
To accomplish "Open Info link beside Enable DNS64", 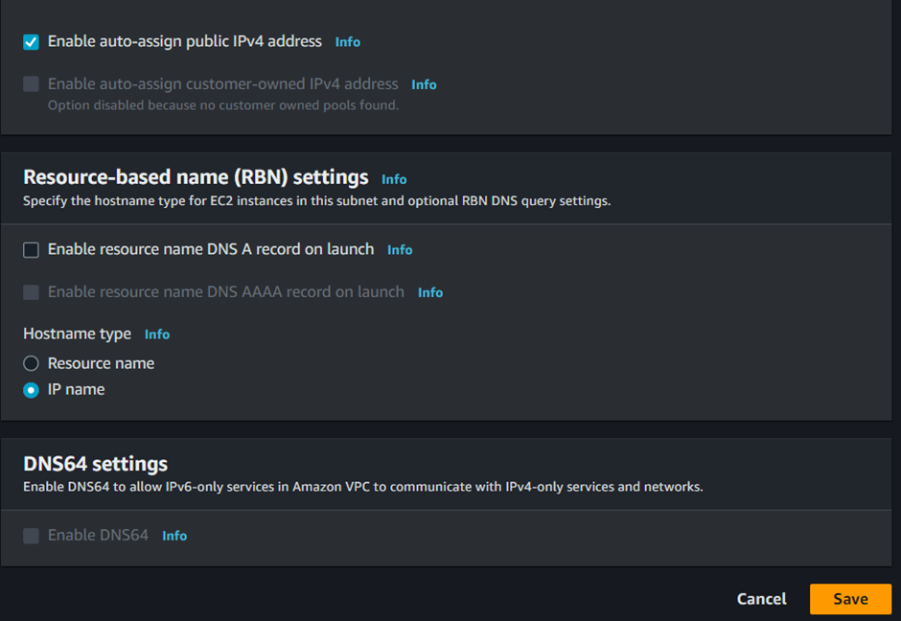I will [174, 536].
